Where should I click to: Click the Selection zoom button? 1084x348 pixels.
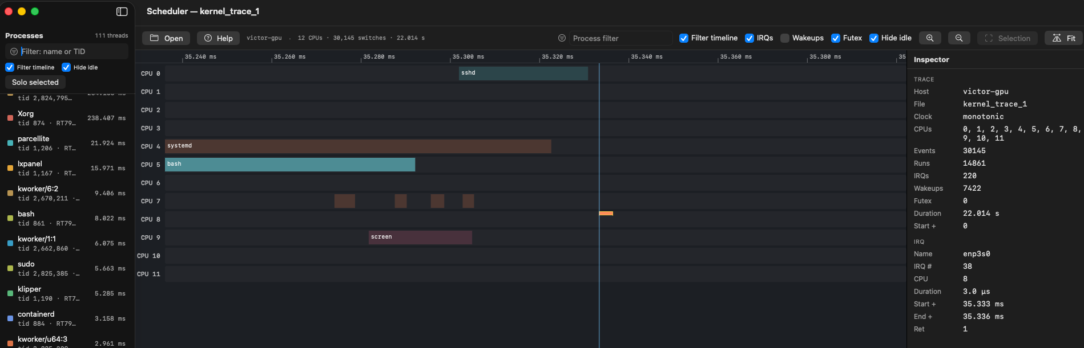coord(1008,38)
